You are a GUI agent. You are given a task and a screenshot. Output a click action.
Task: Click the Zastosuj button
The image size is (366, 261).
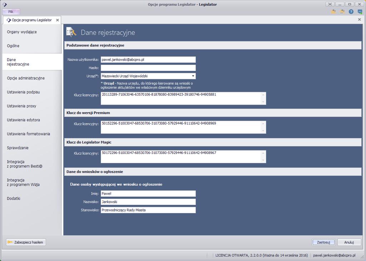[323, 242]
